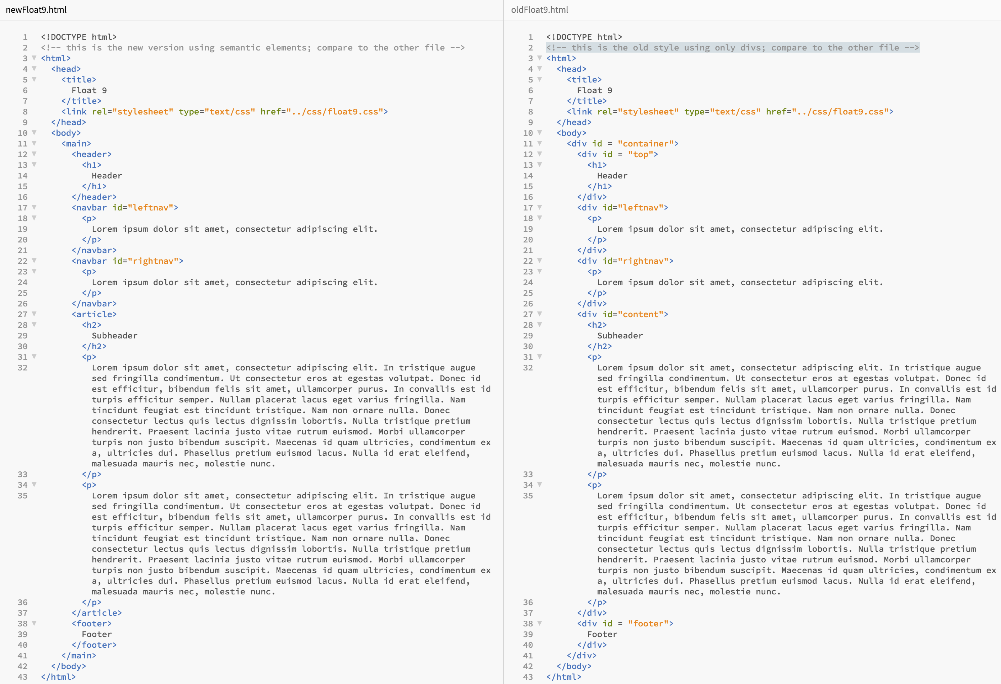
Task: Collapse the div rightnav fold arrow
Action: [539, 261]
